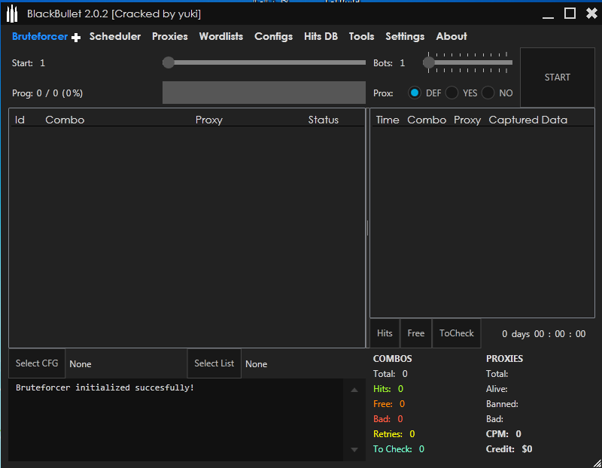
Task: Show the About tab
Action: point(451,36)
